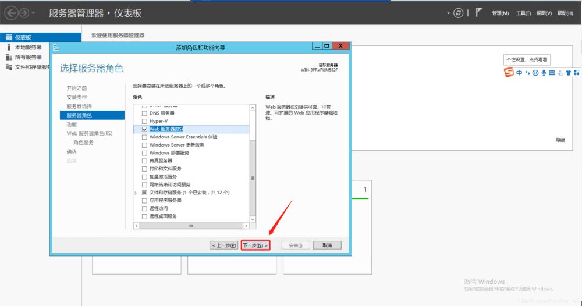
Task: Click the roles list scroll up arrow
Action: point(253,108)
